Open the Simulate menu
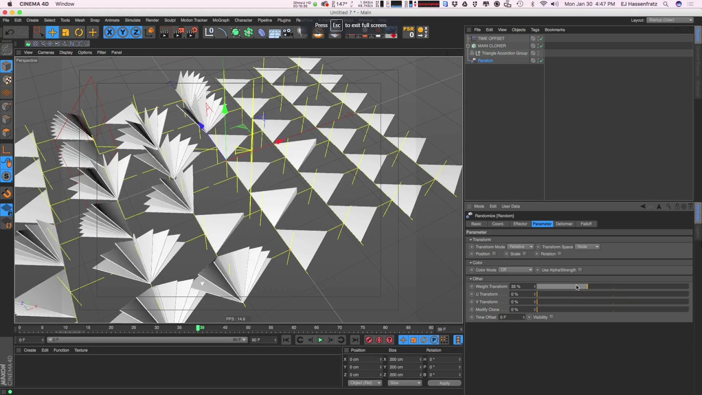702x395 pixels. coord(133,20)
